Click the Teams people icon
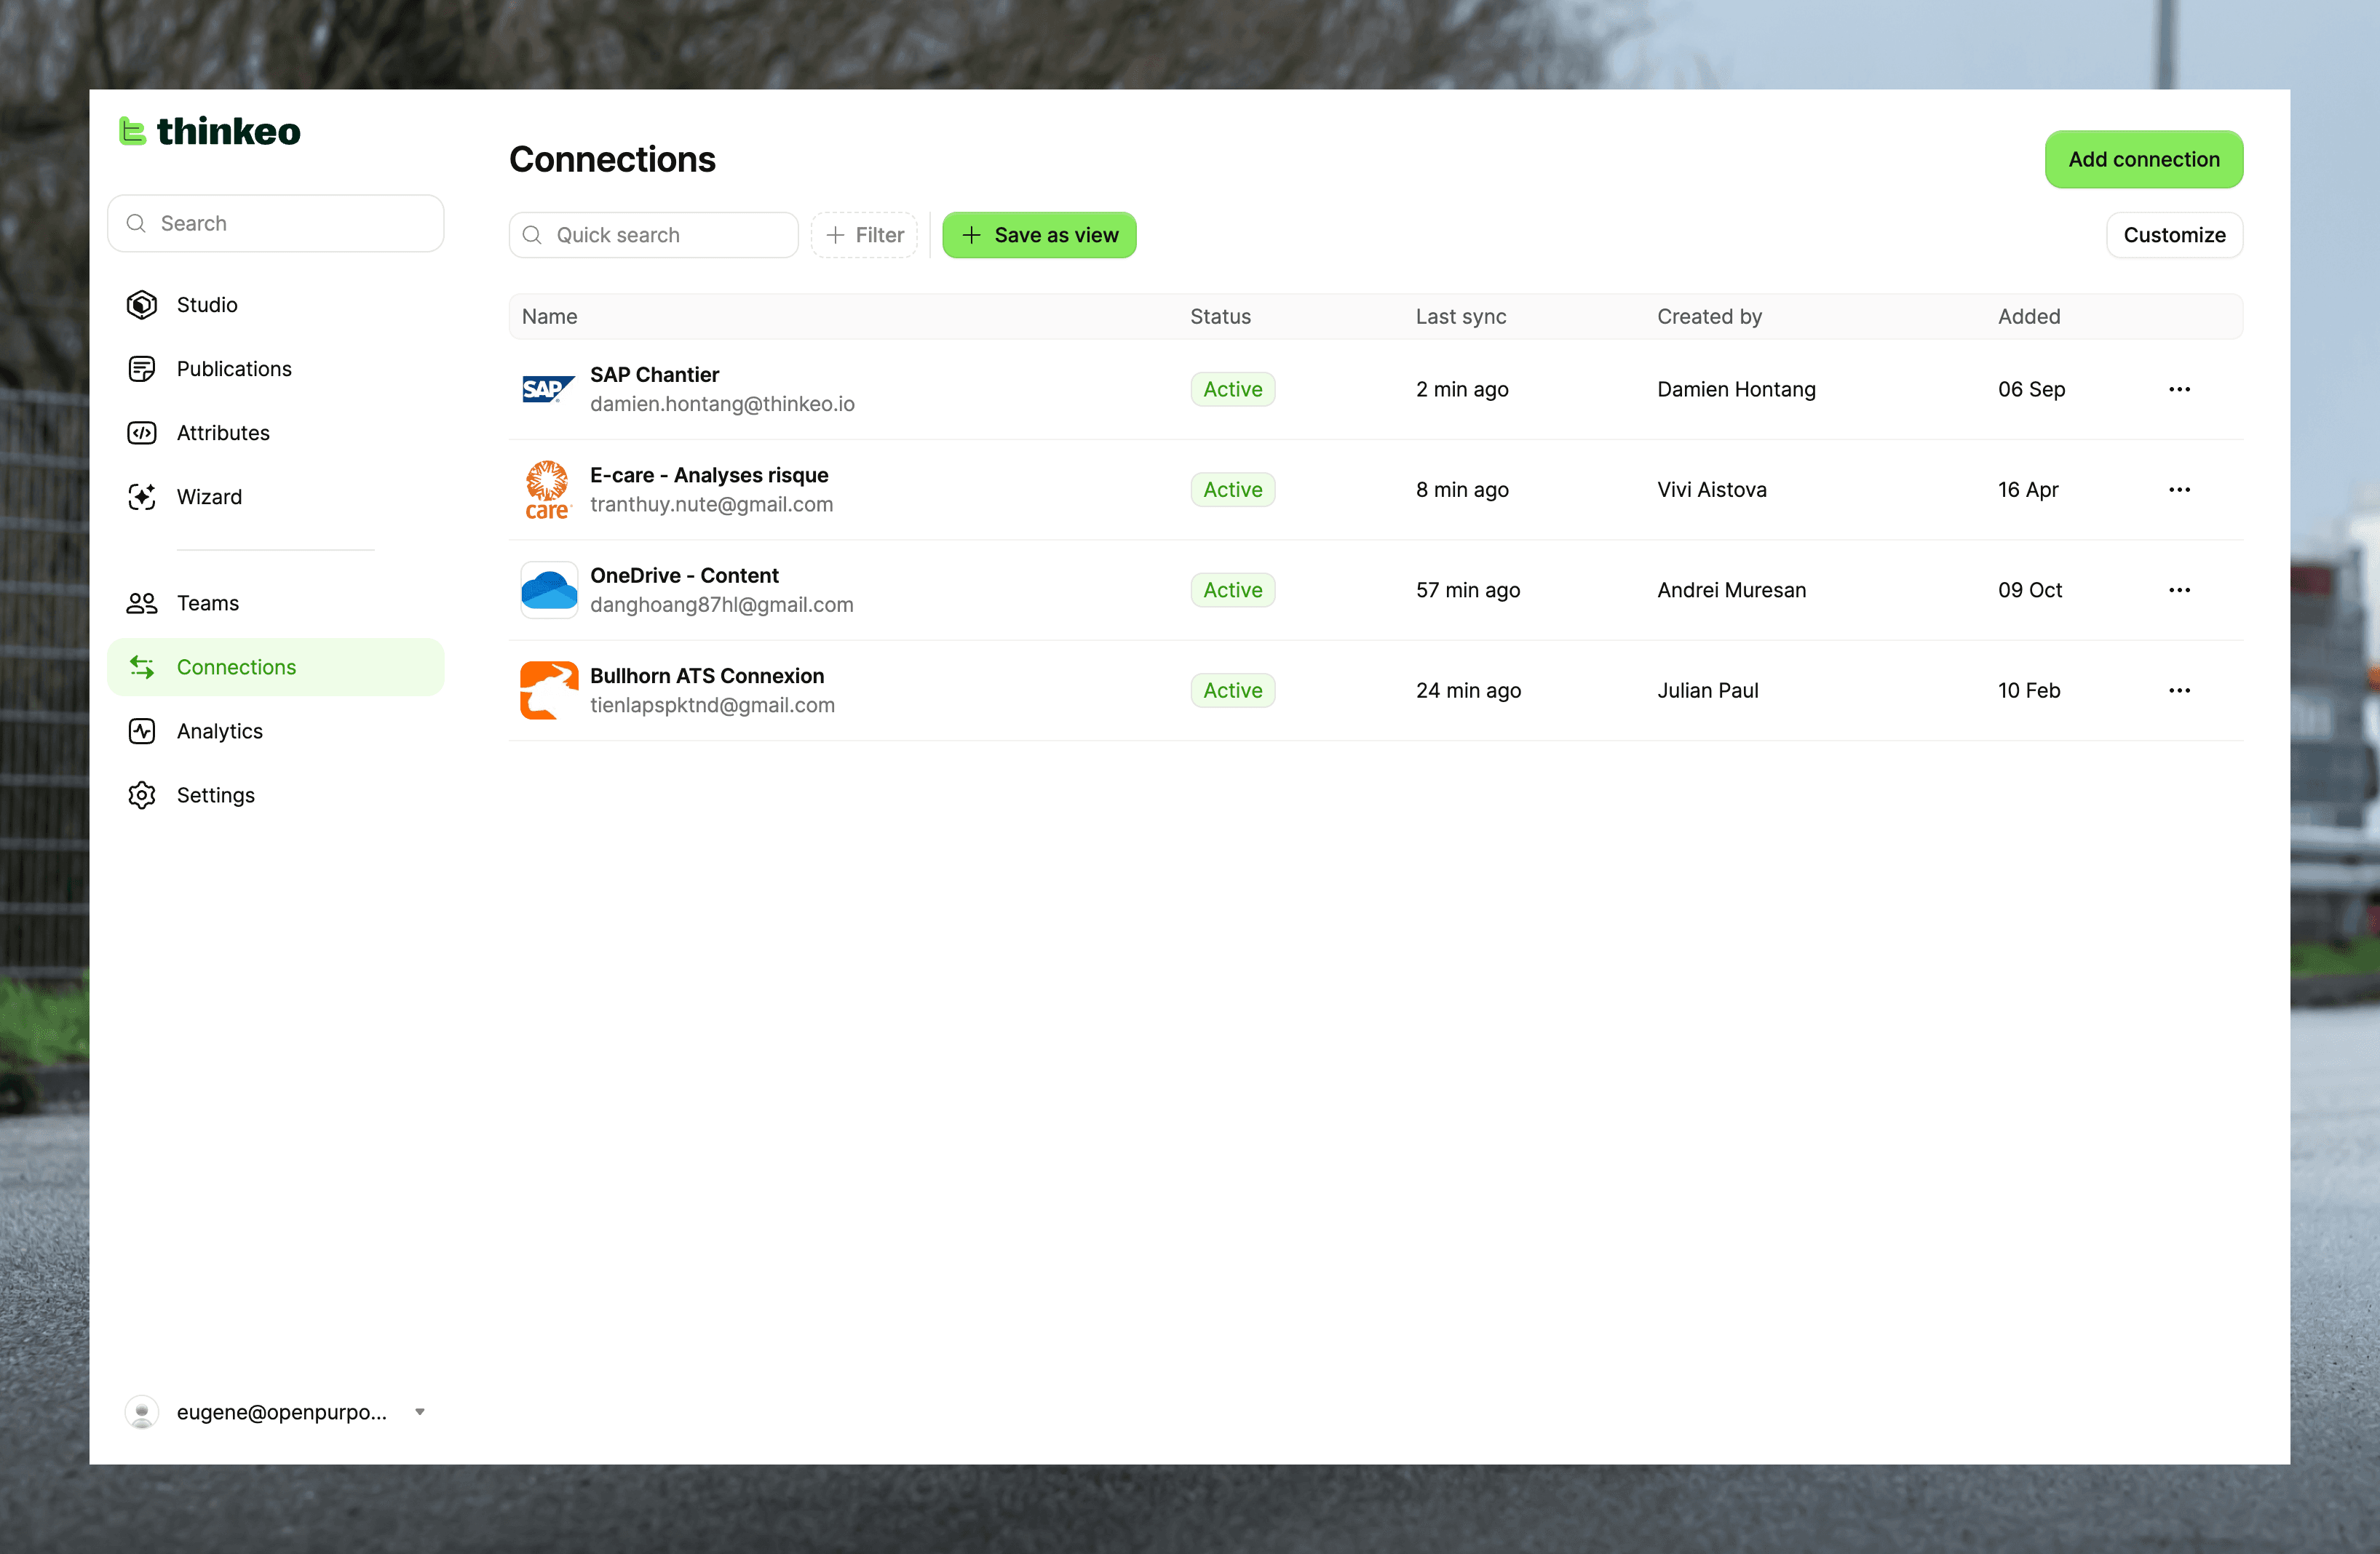The width and height of the screenshot is (2380, 1554). pos(142,602)
